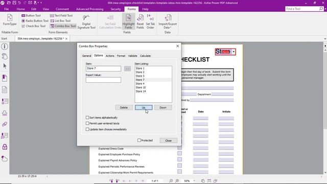Click the zoom in magnifier in status bar
The height and width of the screenshot is (184, 327).
pos(177,180)
